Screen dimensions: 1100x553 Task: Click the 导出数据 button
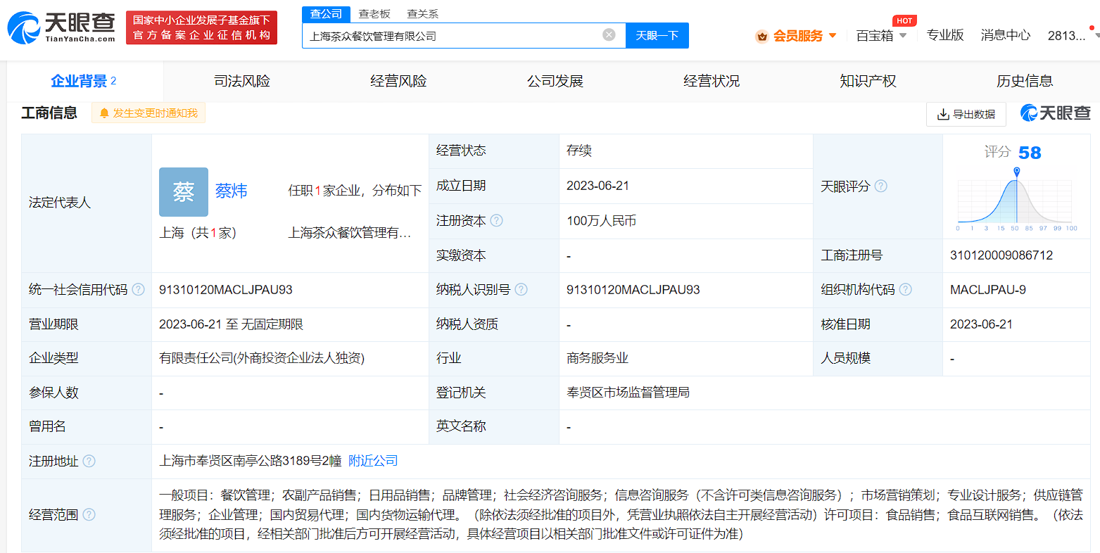(x=966, y=114)
